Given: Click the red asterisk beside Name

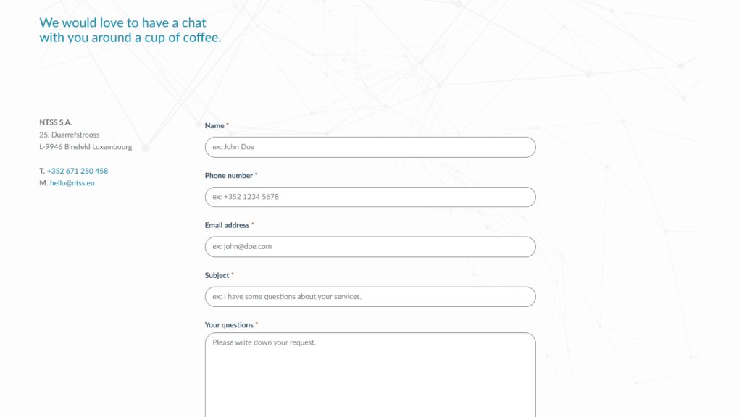Looking at the screenshot, I should 228,125.
